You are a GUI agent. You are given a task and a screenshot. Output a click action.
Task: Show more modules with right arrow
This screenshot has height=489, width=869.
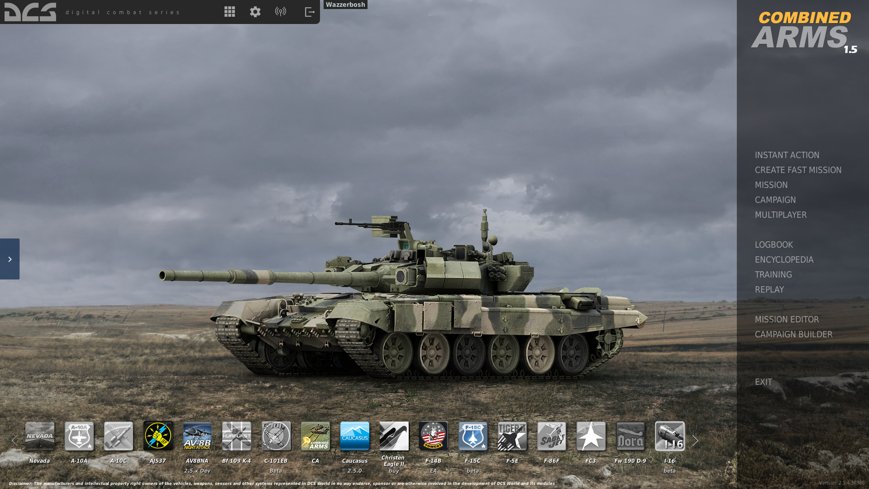click(695, 440)
